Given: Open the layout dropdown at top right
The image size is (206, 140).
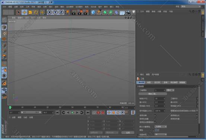Looking at the screenshot, I should pos(191,6).
